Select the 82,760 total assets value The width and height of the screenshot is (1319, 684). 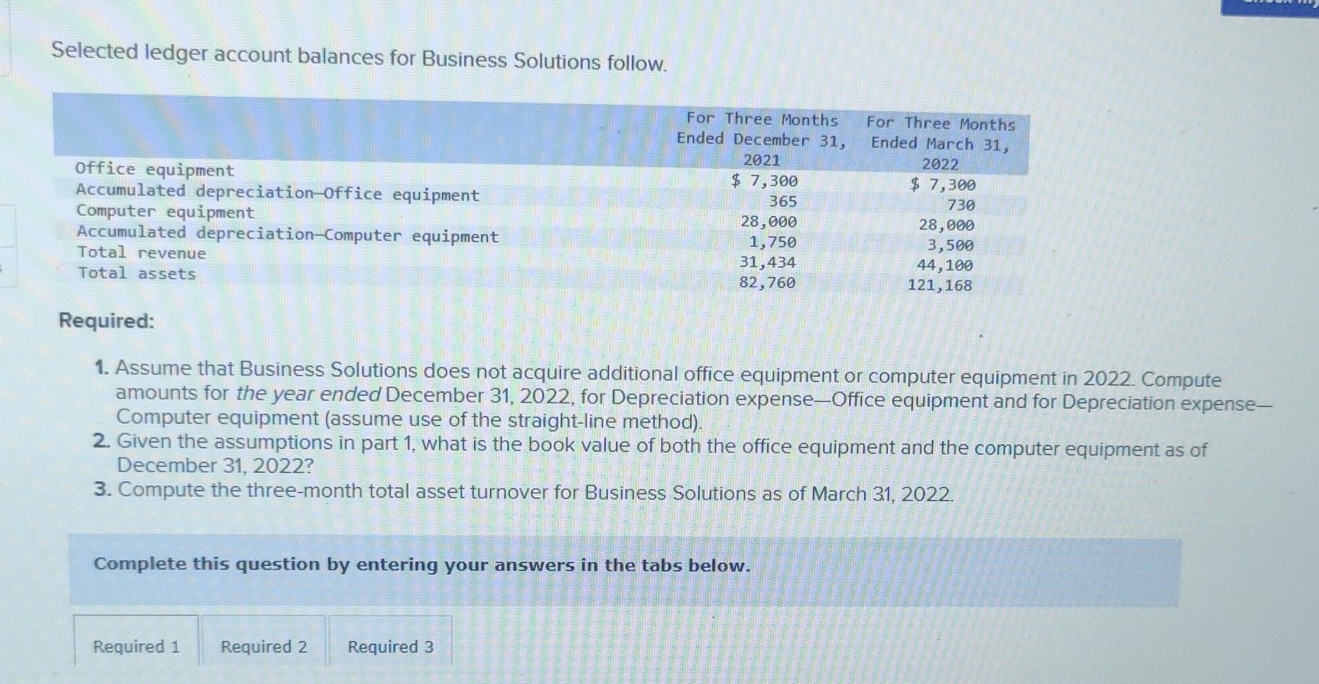[x=766, y=282]
